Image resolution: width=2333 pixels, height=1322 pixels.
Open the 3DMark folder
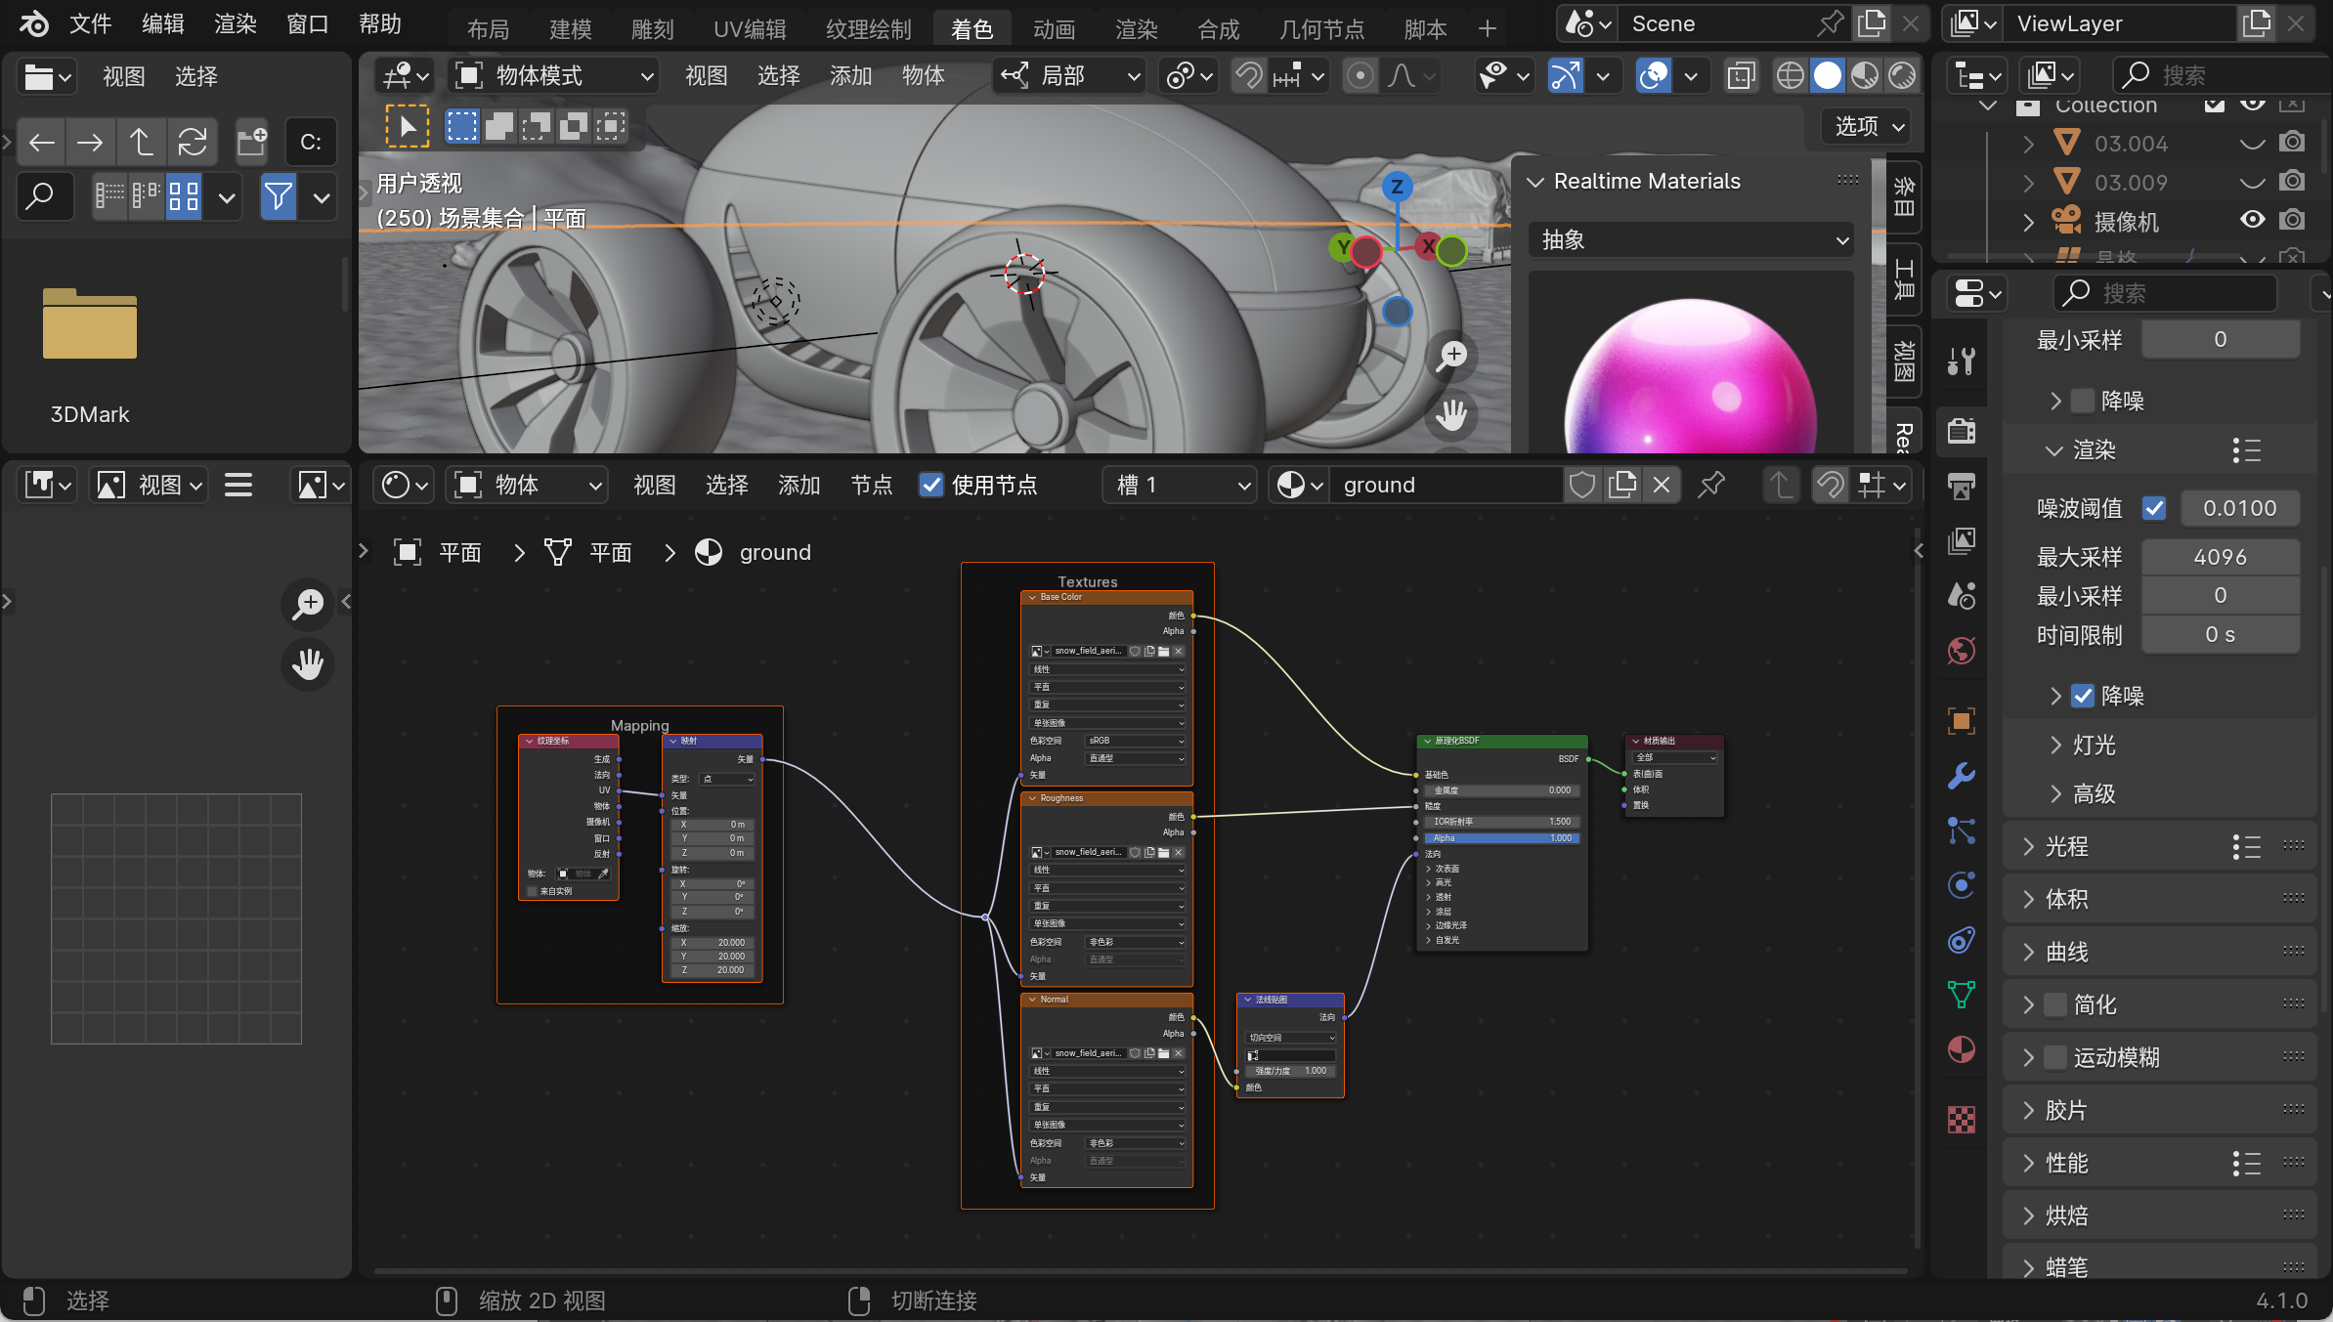(89, 323)
